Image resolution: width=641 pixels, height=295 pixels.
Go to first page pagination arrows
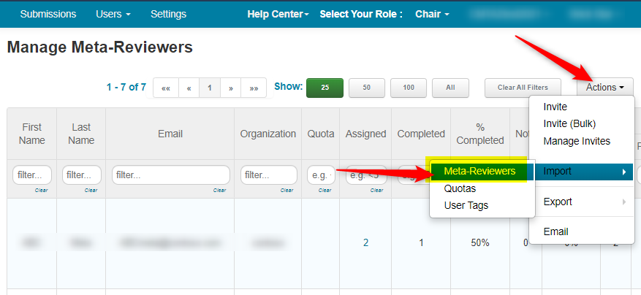pyautogui.click(x=166, y=88)
